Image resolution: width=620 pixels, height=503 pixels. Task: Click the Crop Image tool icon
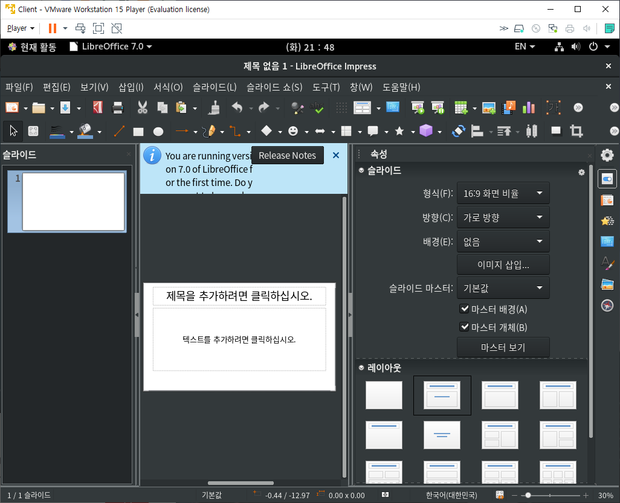(x=576, y=131)
